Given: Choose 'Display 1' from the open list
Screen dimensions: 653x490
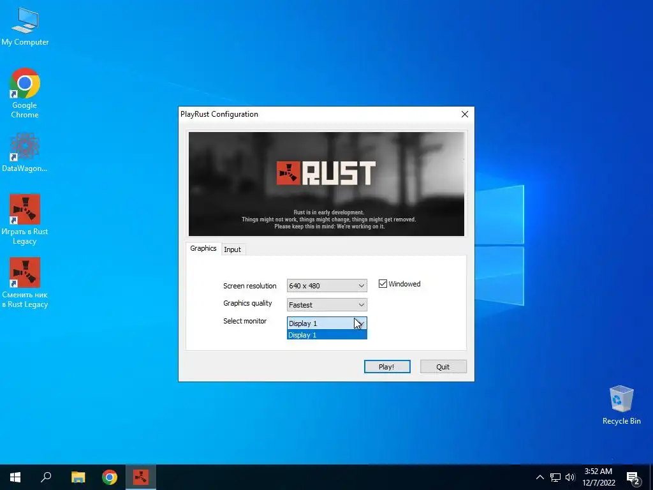Looking at the screenshot, I should pyautogui.click(x=327, y=335).
